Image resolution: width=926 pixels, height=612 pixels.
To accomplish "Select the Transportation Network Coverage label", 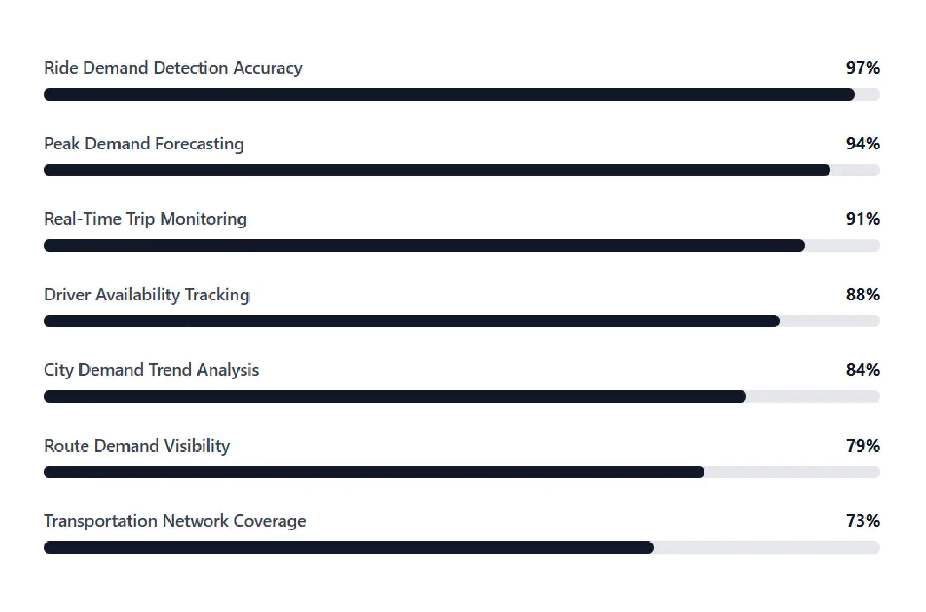I will [175, 521].
